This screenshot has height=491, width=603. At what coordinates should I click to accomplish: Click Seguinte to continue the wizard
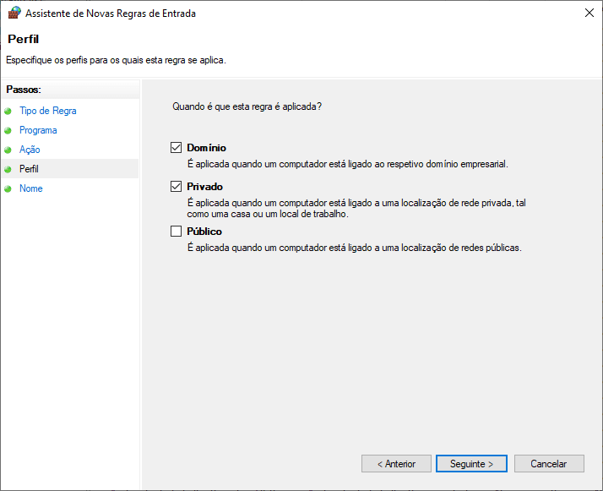(471, 464)
